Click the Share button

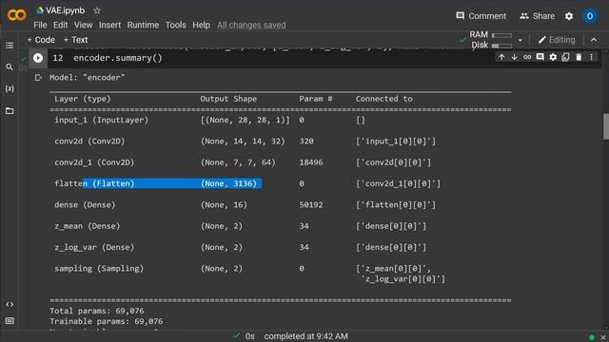tap(537, 16)
